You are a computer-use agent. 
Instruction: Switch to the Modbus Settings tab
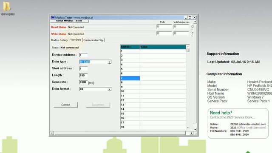(x=59, y=40)
